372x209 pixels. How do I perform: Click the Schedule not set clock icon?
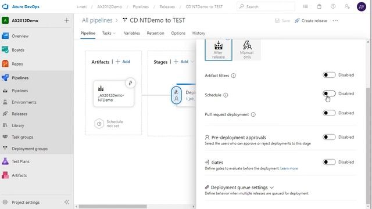tap(99, 124)
